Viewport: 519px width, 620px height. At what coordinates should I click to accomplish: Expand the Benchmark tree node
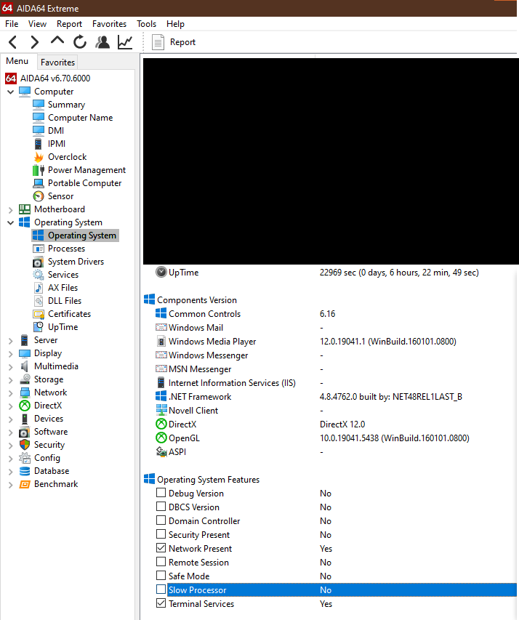pyautogui.click(x=11, y=484)
